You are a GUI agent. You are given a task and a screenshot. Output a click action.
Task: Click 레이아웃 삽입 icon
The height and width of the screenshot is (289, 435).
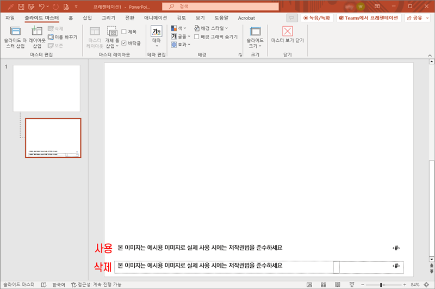pyautogui.click(x=37, y=37)
